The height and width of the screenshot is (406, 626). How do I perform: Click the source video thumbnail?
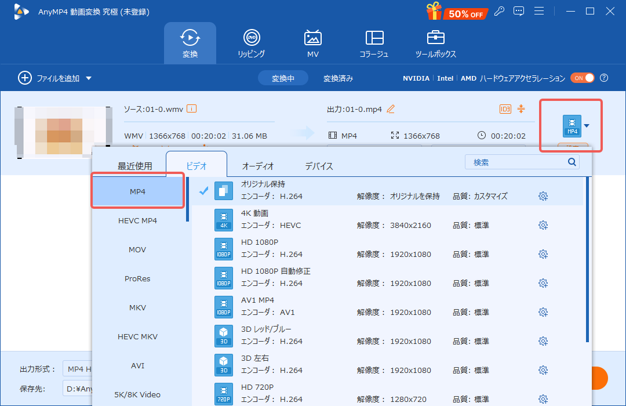pyautogui.click(x=63, y=125)
